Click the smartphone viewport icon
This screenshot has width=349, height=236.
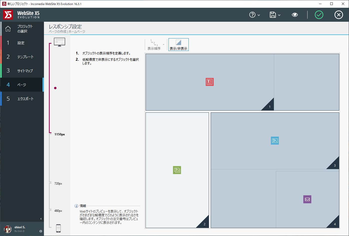click(x=58, y=228)
